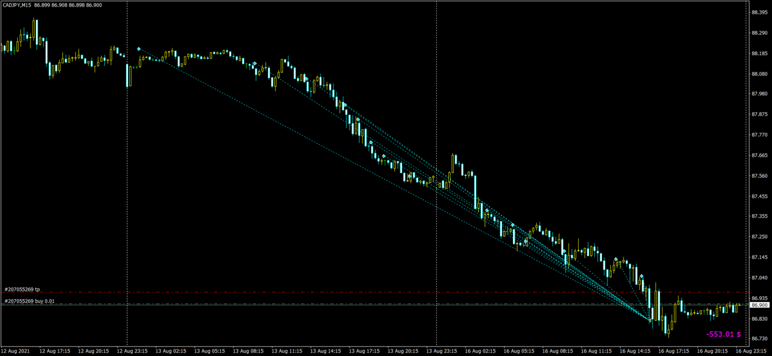The height and width of the screenshot is (356, 772).
Task: Click time axis label 13 Aug 02:15
Action: tap(170, 351)
